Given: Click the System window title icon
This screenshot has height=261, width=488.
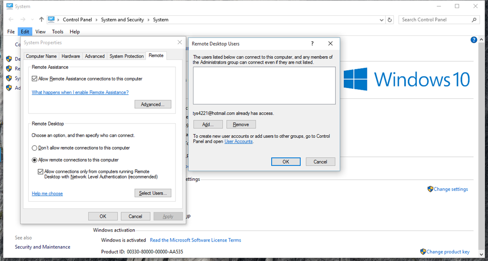Looking at the screenshot, I should click(x=10, y=6).
